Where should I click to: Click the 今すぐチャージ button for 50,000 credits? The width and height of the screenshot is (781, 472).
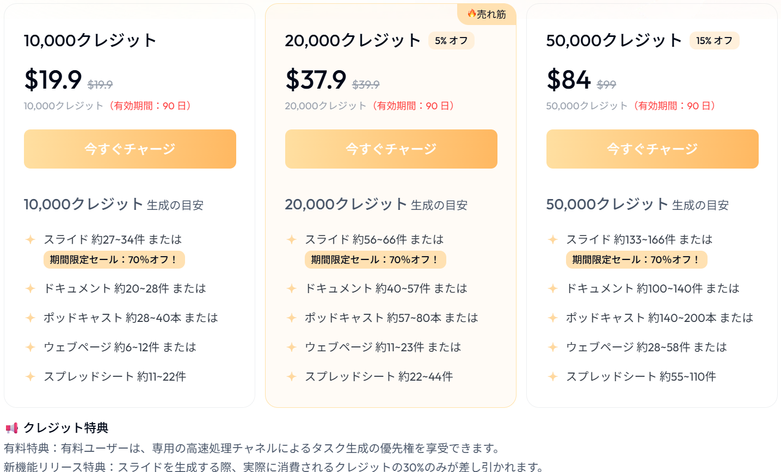(x=653, y=149)
